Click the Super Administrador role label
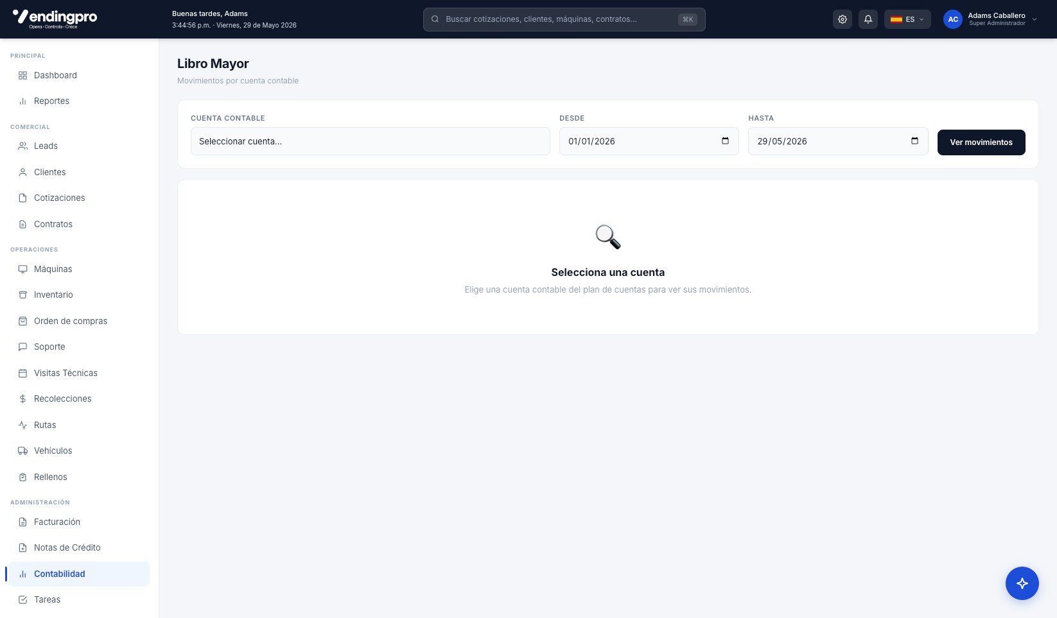This screenshot has width=1057, height=618. (x=997, y=24)
